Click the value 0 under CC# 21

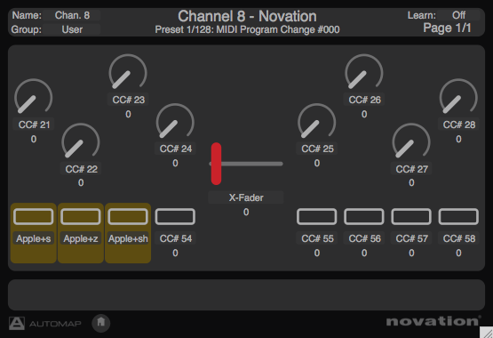click(34, 139)
